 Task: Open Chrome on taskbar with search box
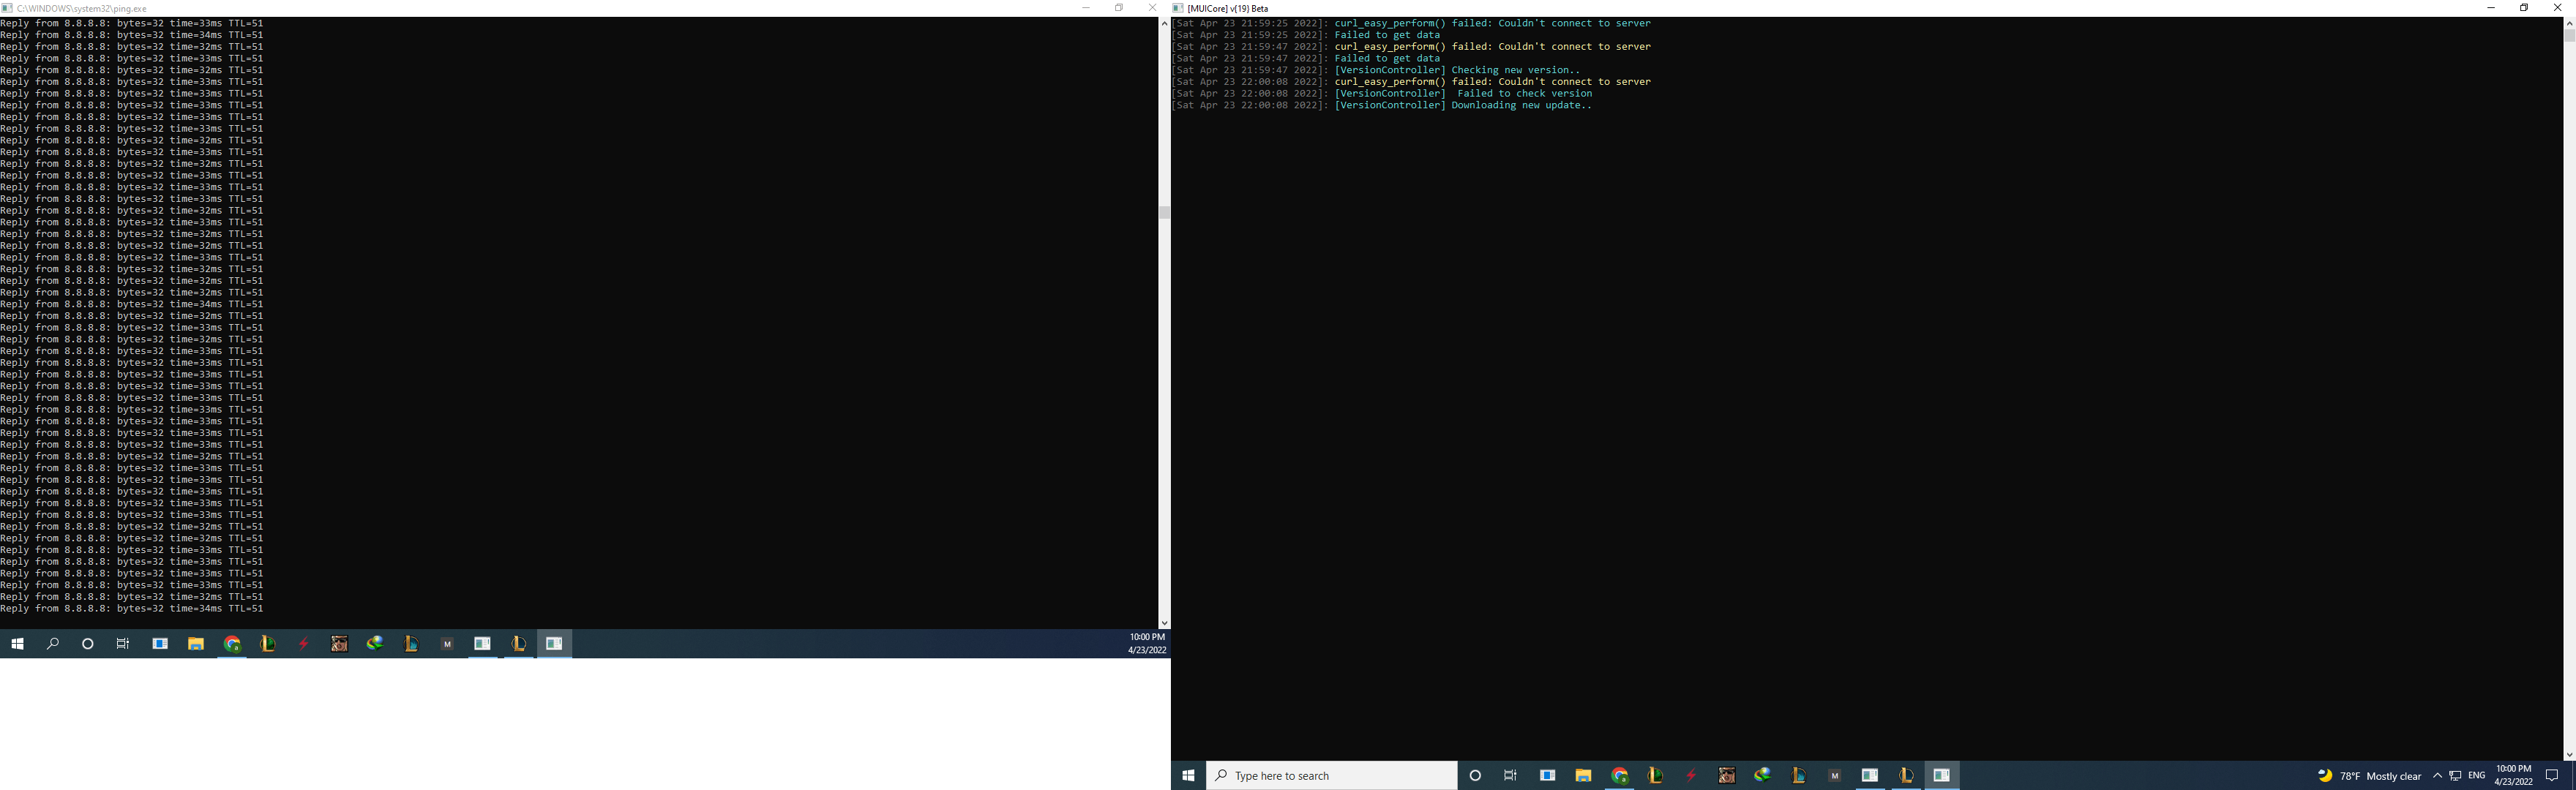tap(1620, 775)
